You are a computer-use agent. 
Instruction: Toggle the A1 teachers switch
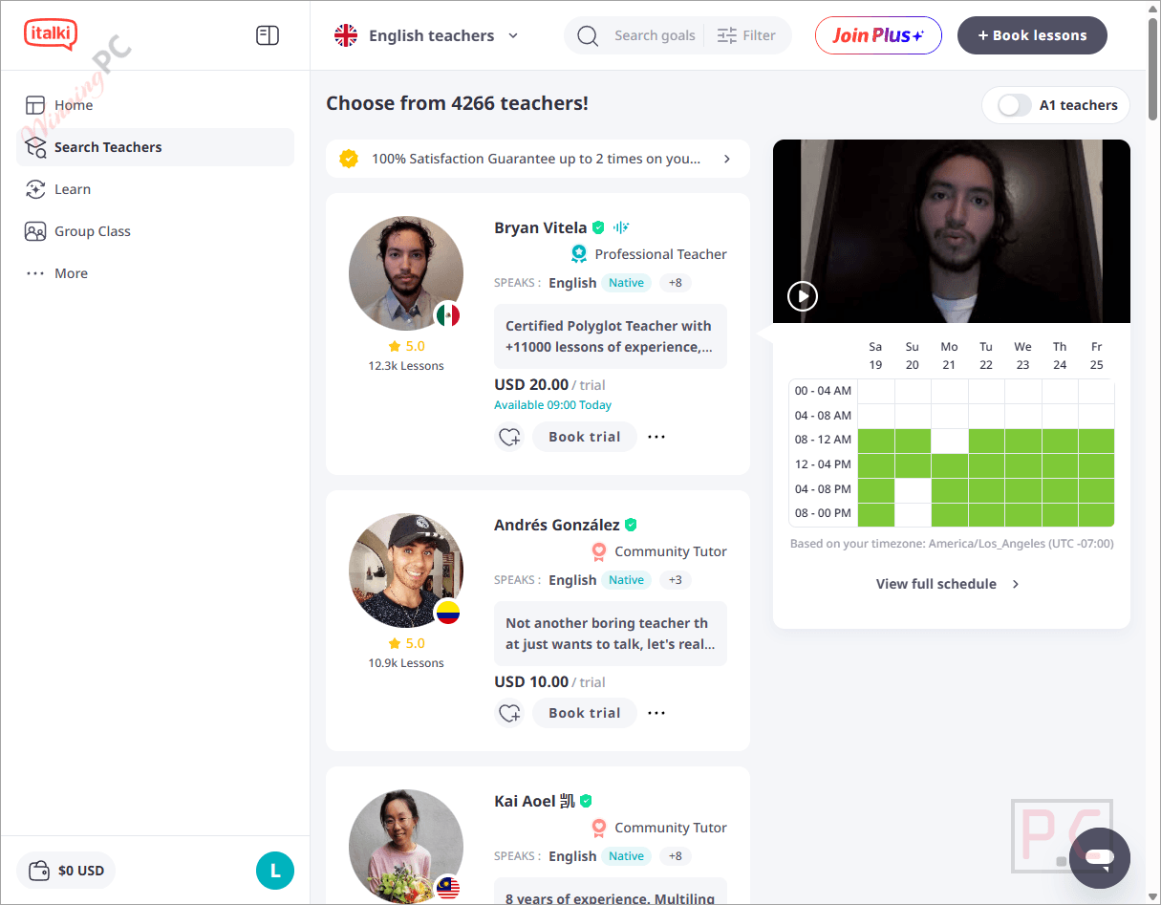[x=1014, y=105]
